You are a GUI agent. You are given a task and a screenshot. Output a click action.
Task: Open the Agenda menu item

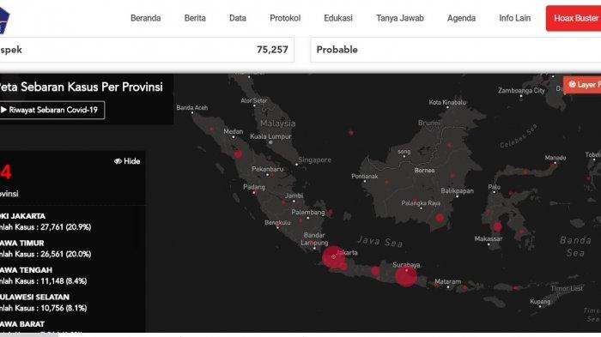pyautogui.click(x=461, y=18)
